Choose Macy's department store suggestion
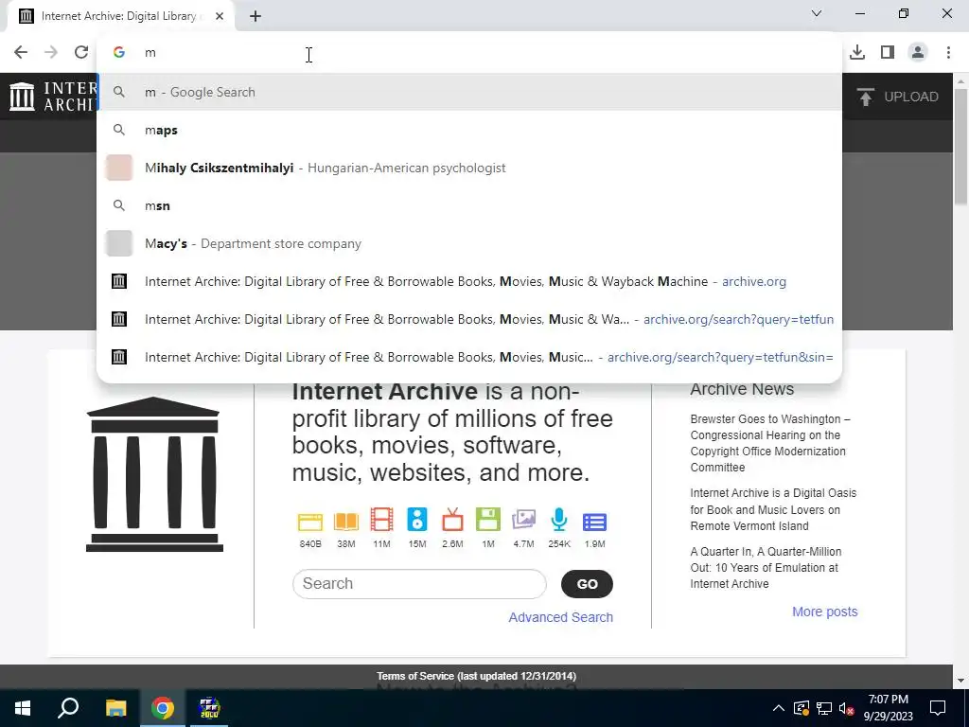The width and height of the screenshot is (969, 727). 469,243
